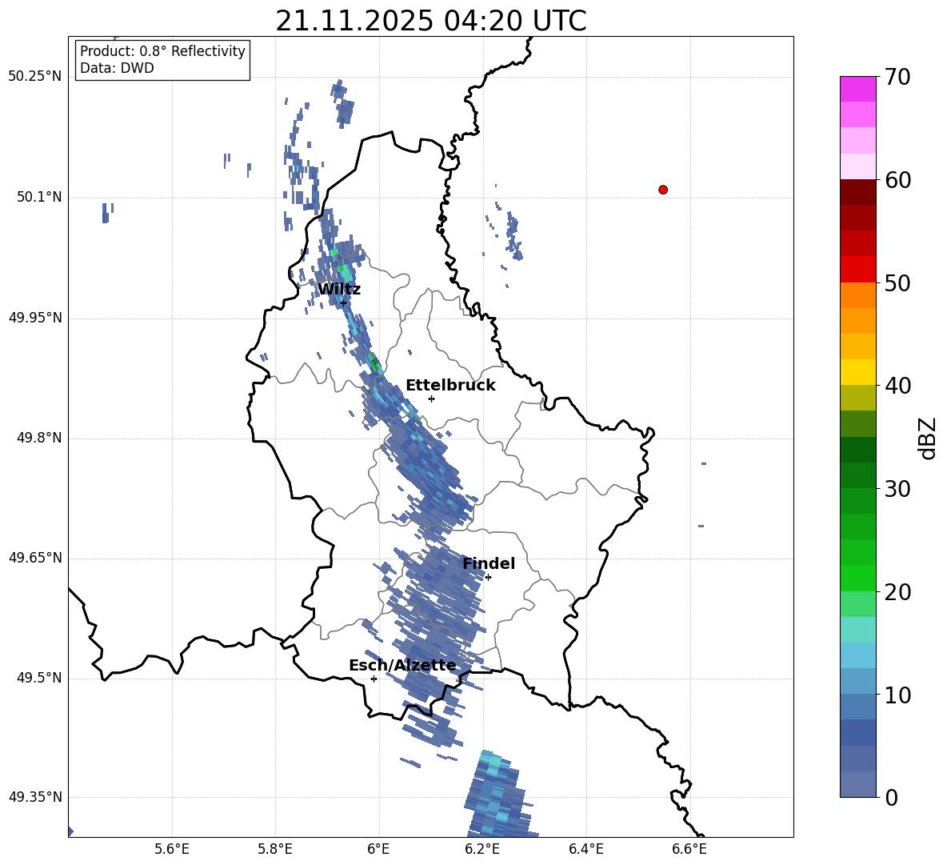Click the colorbar tick label 60

(x=897, y=180)
